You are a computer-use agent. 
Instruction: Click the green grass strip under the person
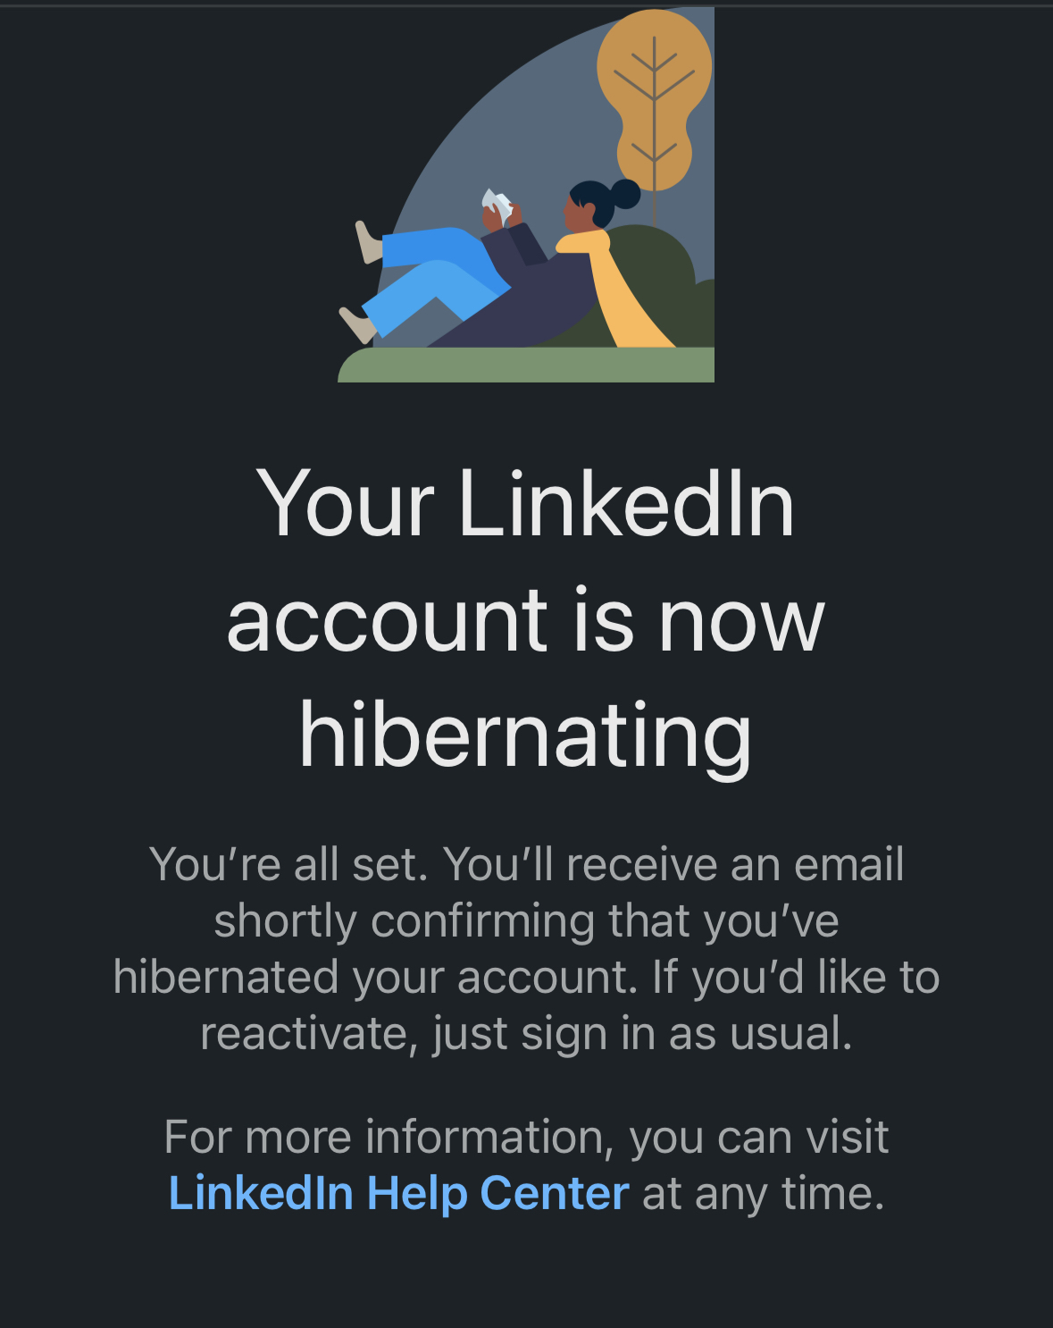[x=527, y=366]
